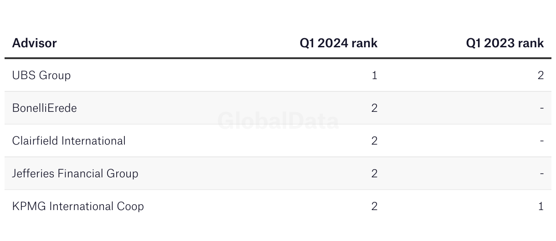This screenshot has height=241, width=556.
Task: Select the BonelliErede advisor cell
Action: 45,108
